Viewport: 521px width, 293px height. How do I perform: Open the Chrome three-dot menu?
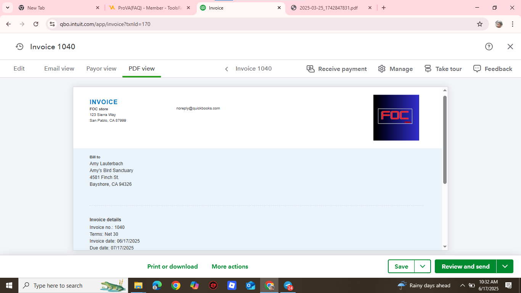click(x=513, y=24)
